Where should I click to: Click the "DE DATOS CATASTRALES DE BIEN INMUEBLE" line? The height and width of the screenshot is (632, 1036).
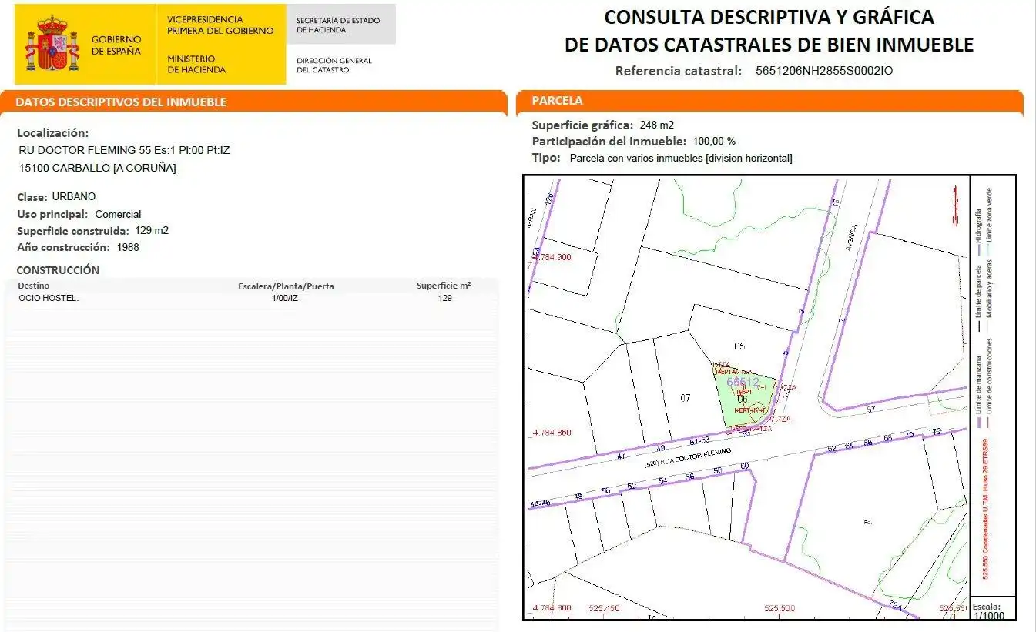[769, 45]
